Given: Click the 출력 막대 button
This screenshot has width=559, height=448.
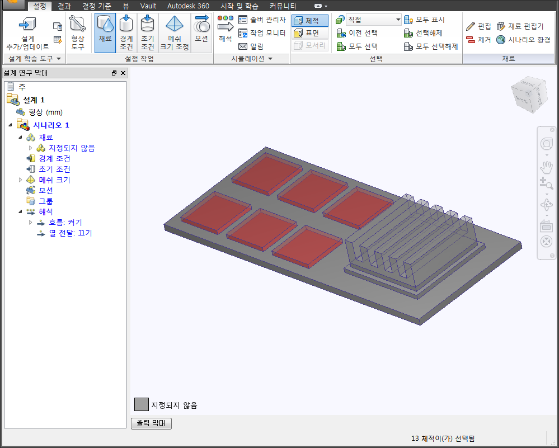Looking at the screenshot, I should tap(151, 423).
